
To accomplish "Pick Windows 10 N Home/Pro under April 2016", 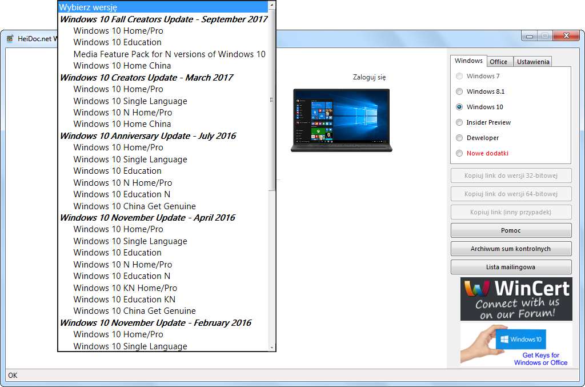I will (163, 265).
